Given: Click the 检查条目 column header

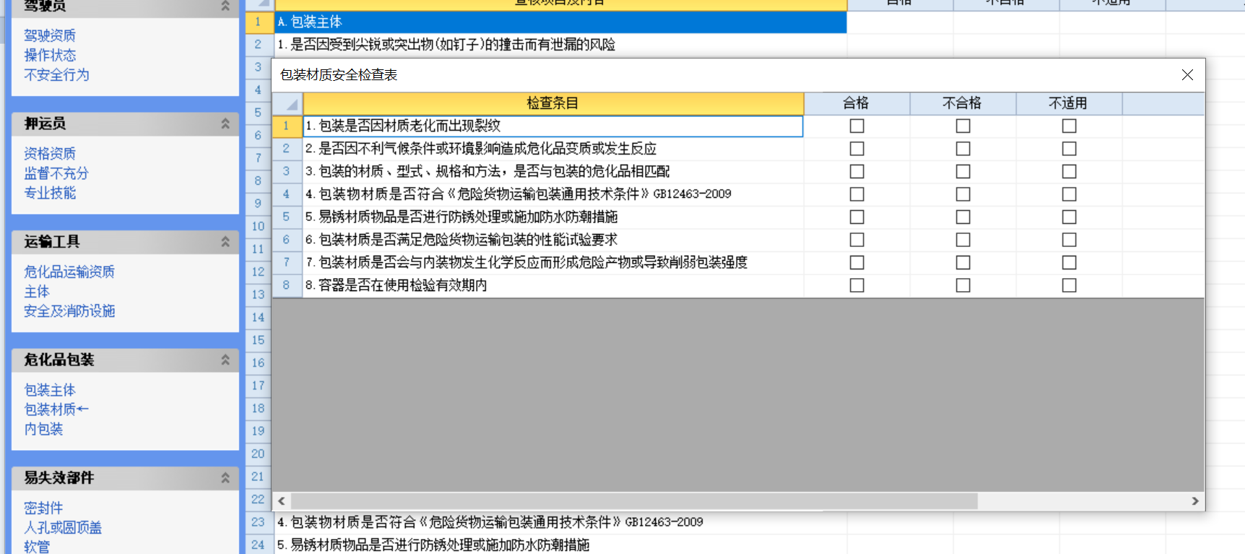Looking at the screenshot, I should tap(552, 103).
